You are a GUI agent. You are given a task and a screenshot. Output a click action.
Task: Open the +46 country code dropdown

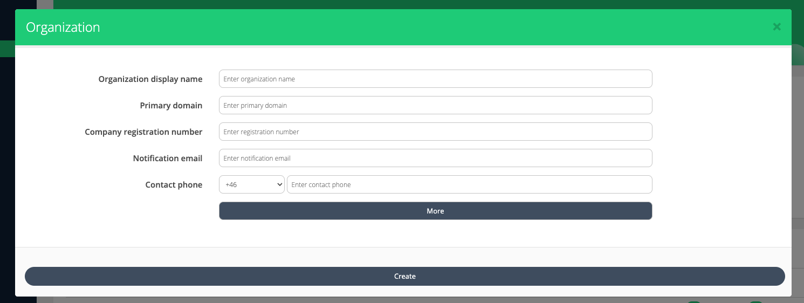click(x=251, y=184)
